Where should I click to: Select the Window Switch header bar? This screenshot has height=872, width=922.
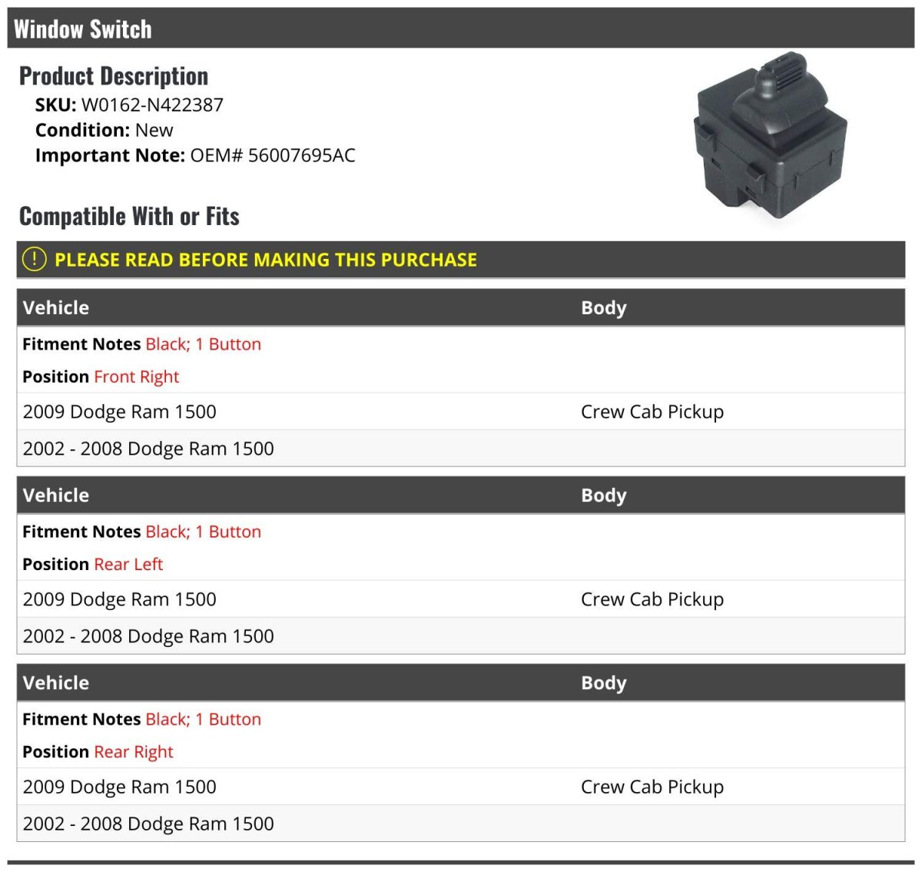click(461, 28)
